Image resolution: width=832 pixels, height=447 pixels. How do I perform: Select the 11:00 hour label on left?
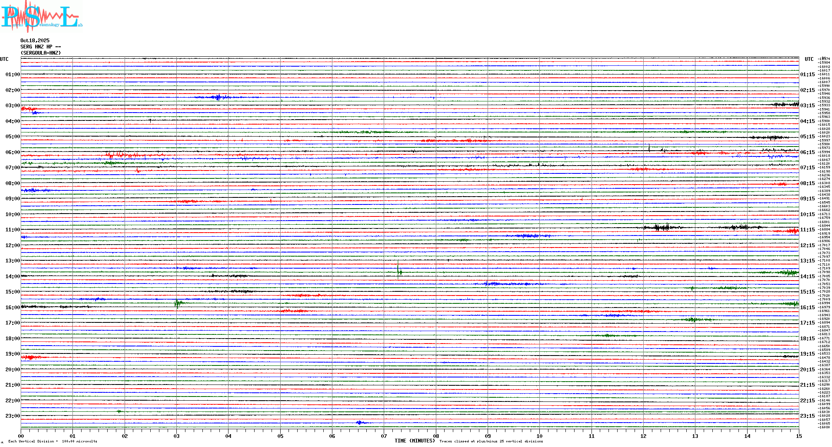click(x=12, y=230)
